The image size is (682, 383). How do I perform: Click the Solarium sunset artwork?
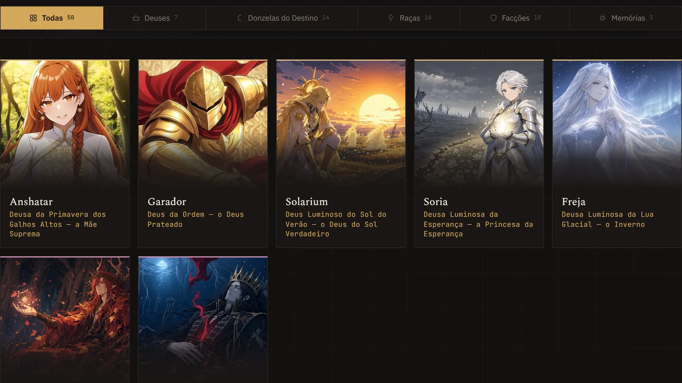click(341, 123)
